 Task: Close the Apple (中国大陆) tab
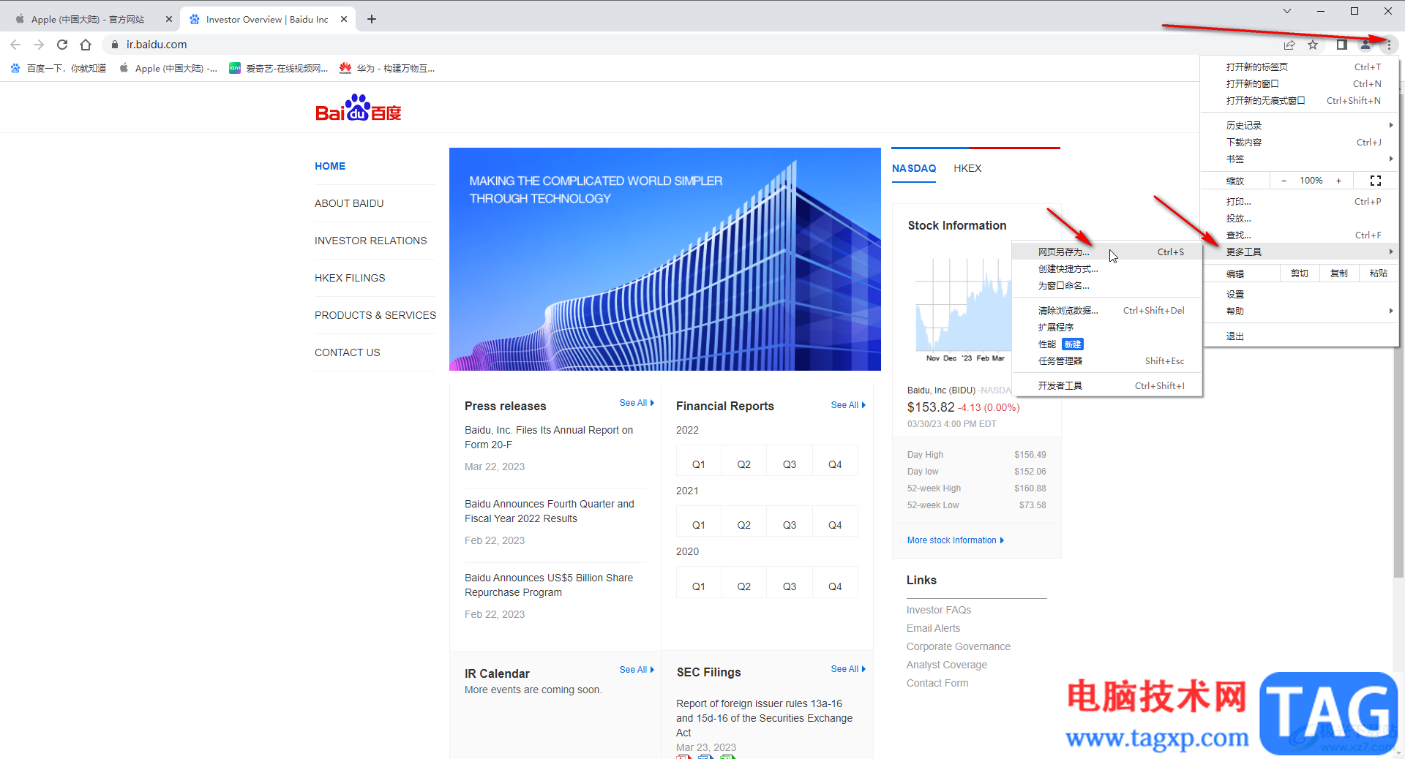point(169,19)
